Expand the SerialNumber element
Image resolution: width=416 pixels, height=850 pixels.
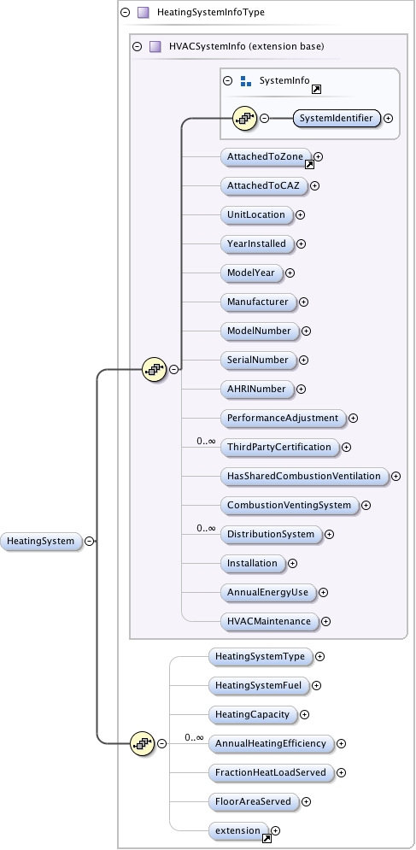[304, 360]
